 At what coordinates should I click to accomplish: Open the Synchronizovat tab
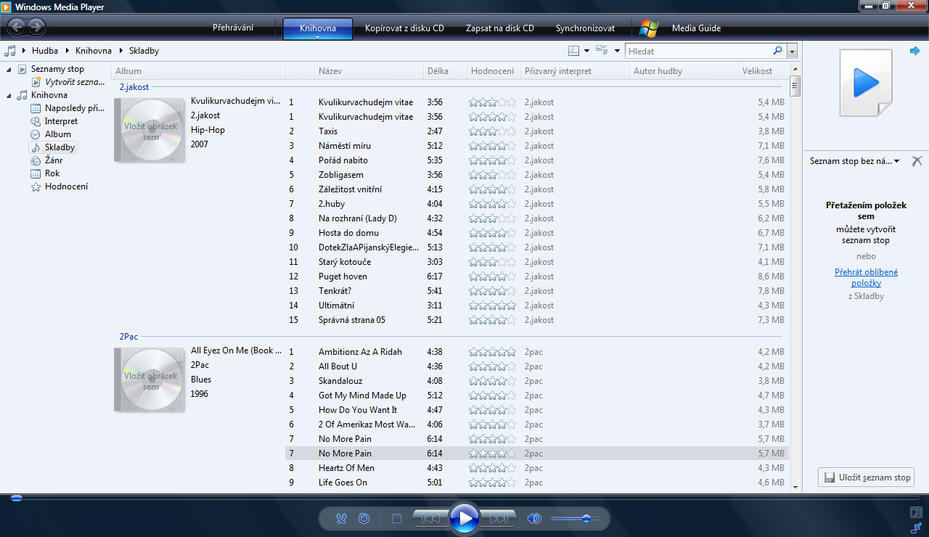[585, 28]
